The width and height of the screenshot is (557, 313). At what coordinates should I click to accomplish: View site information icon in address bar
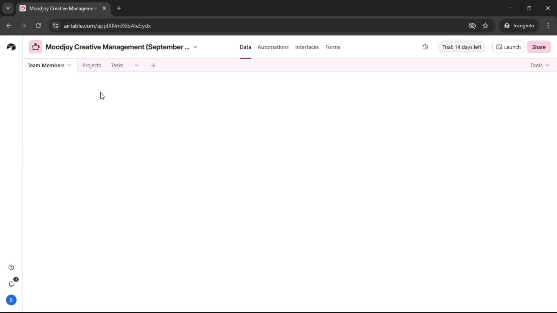[x=56, y=26]
